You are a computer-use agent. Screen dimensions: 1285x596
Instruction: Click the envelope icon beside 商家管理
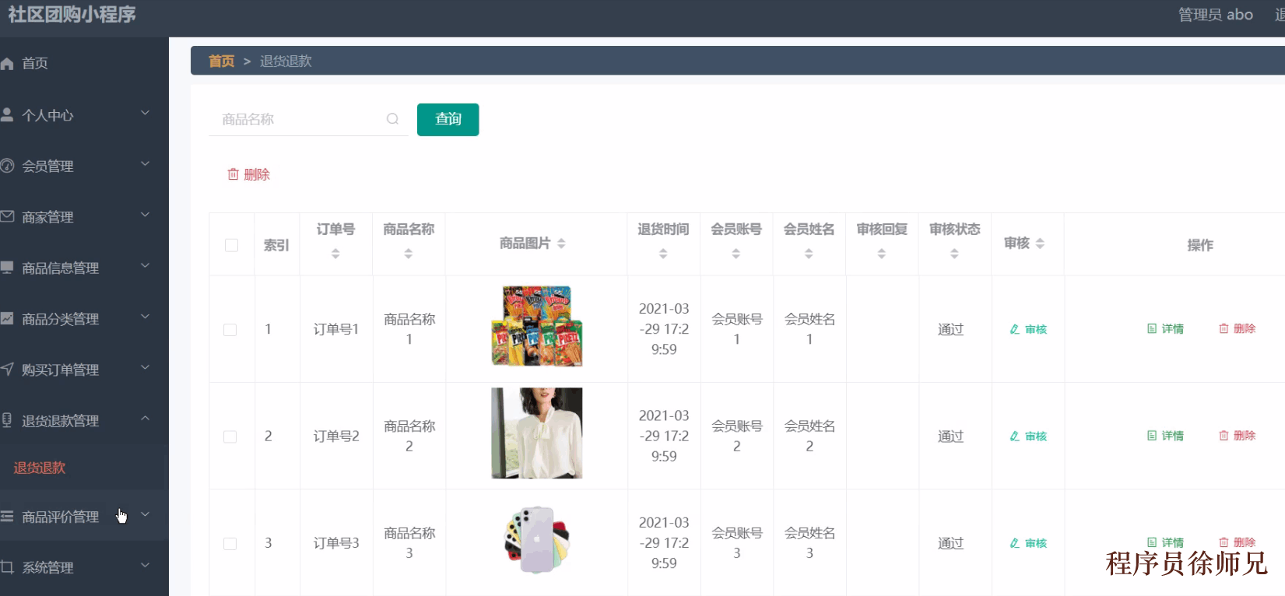click(x=7, y=216)
